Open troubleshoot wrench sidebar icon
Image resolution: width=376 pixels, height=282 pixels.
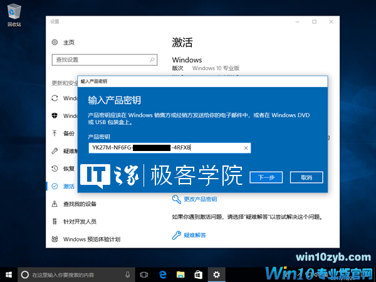[55, 151]
